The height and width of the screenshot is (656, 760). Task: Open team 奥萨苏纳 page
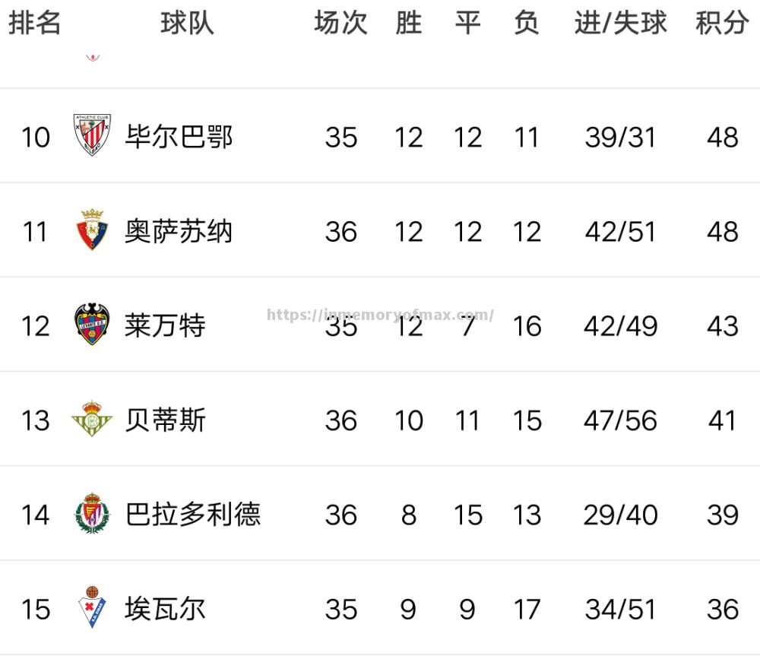(179, 231)
